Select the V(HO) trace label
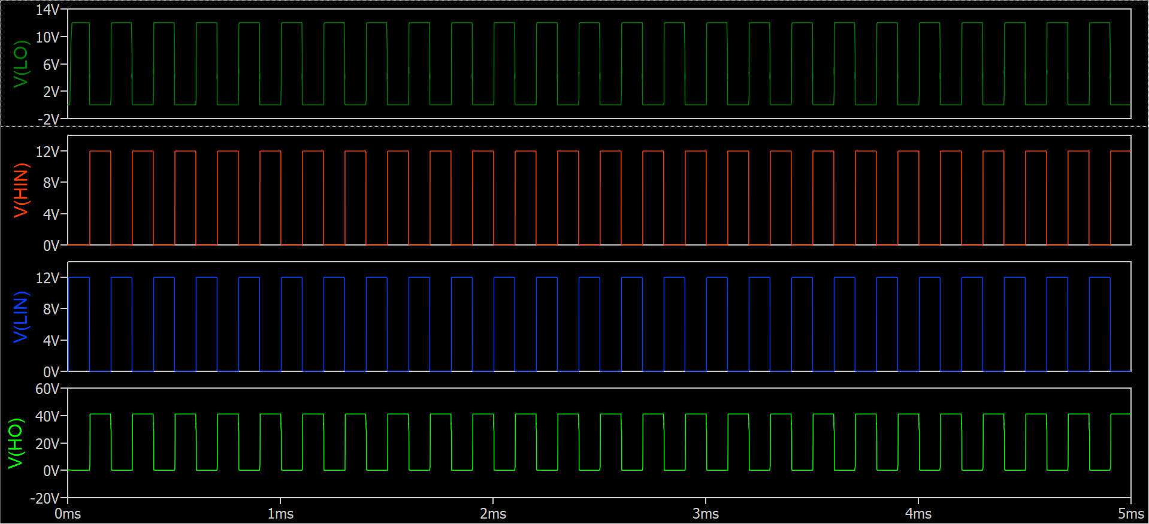 pos(16,443)
